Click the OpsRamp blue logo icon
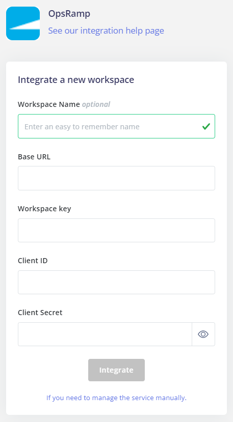 [x=23, y=23]
